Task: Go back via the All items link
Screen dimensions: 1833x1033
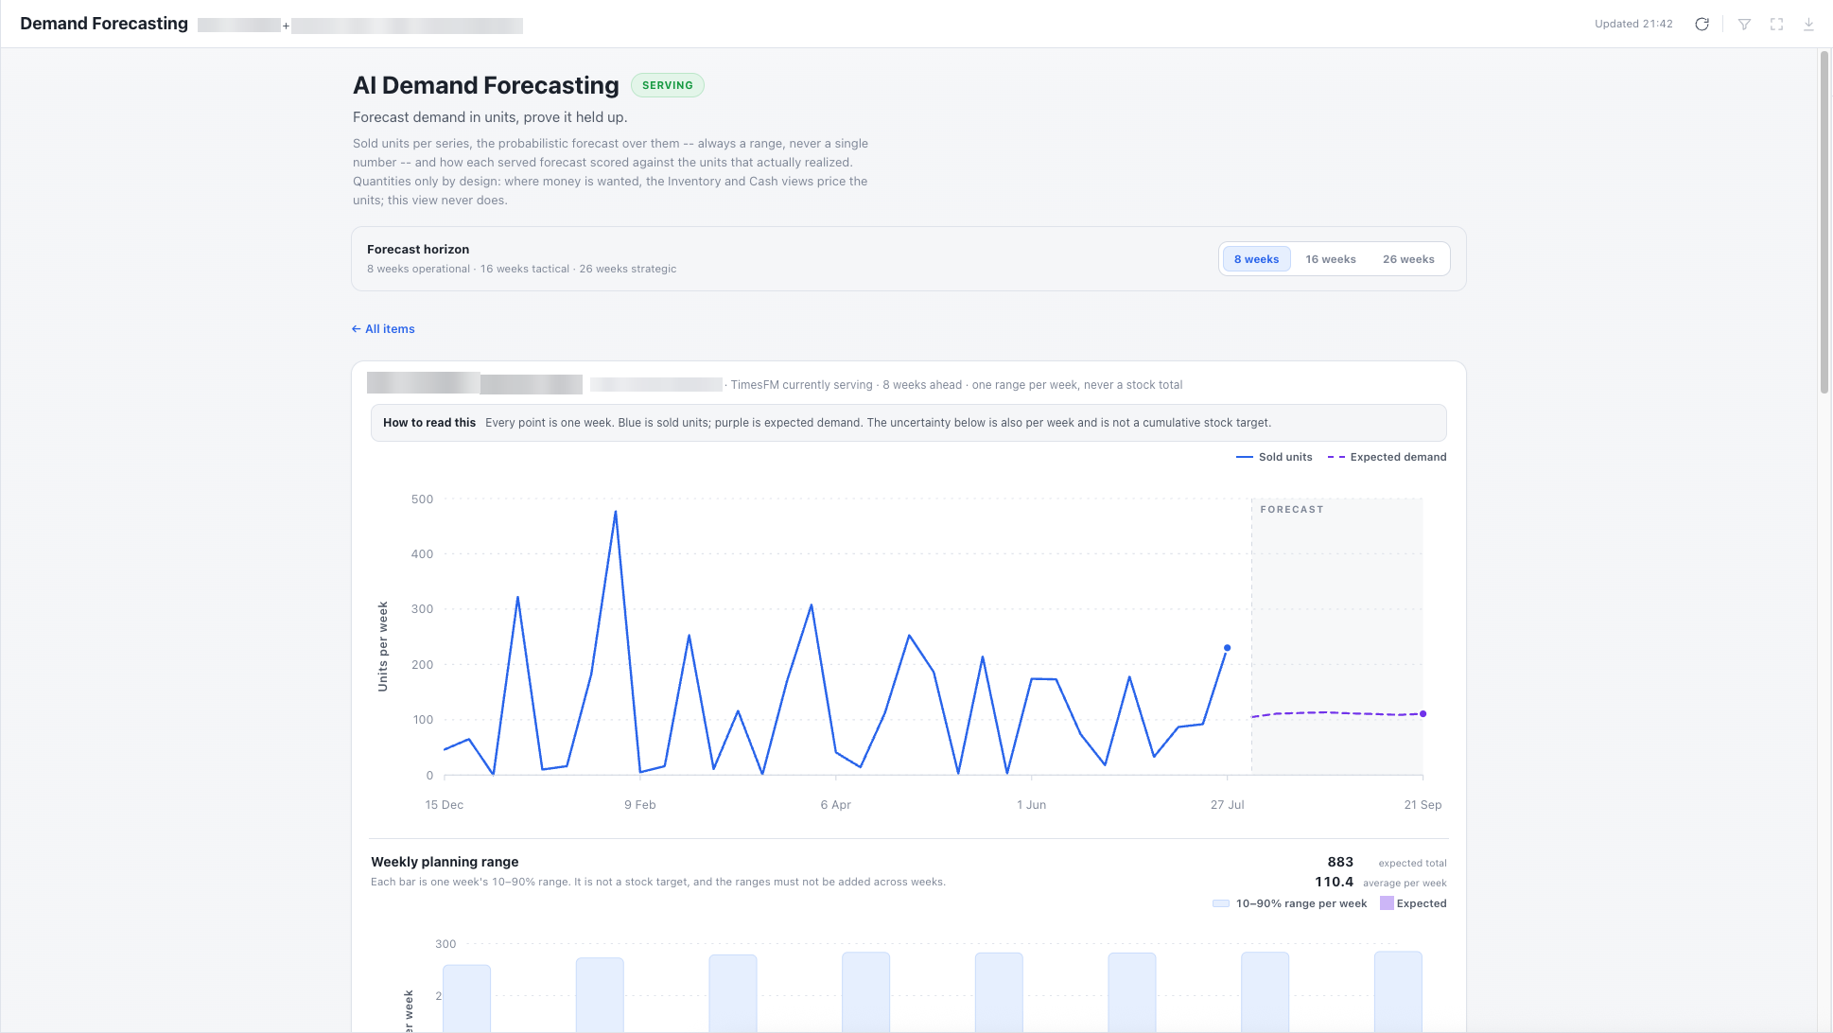Action: pos(383,329)
